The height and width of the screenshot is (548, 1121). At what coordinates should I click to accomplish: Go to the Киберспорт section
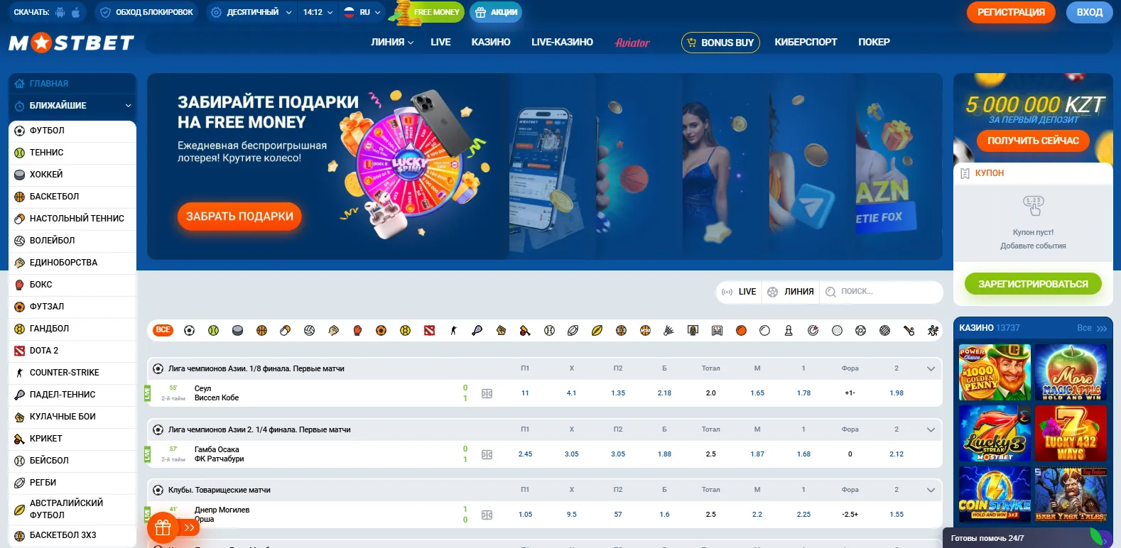coord(806,43)
